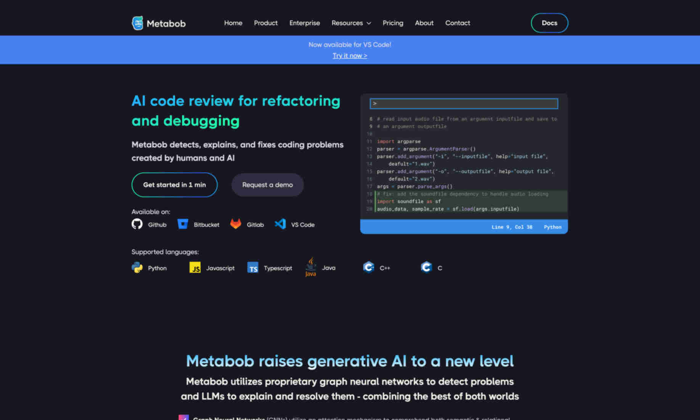Click the VS Code icon
Viewport: 700px width, 420px height.
(280, 224)
